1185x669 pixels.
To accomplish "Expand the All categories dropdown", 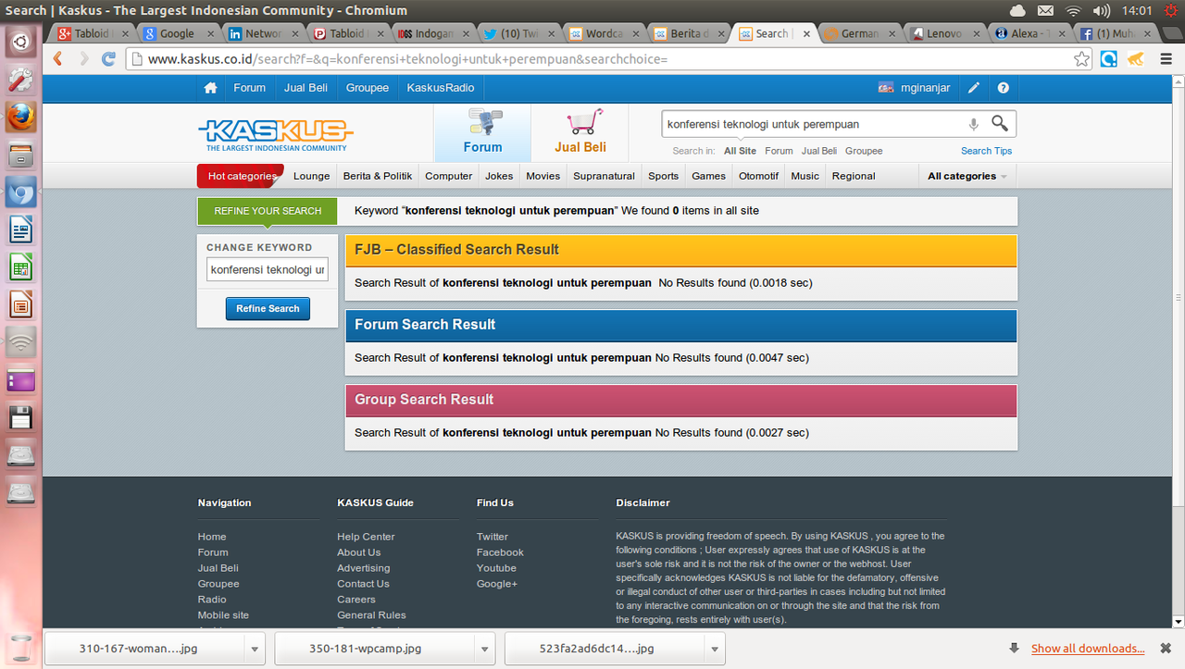I will 967,176.
